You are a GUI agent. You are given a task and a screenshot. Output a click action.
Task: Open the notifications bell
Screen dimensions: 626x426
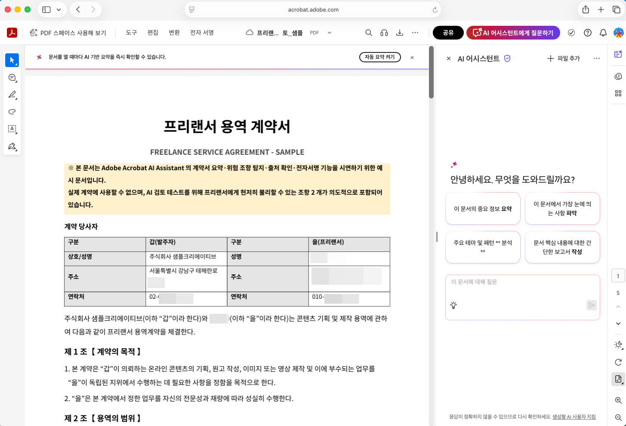click(603, 33)
